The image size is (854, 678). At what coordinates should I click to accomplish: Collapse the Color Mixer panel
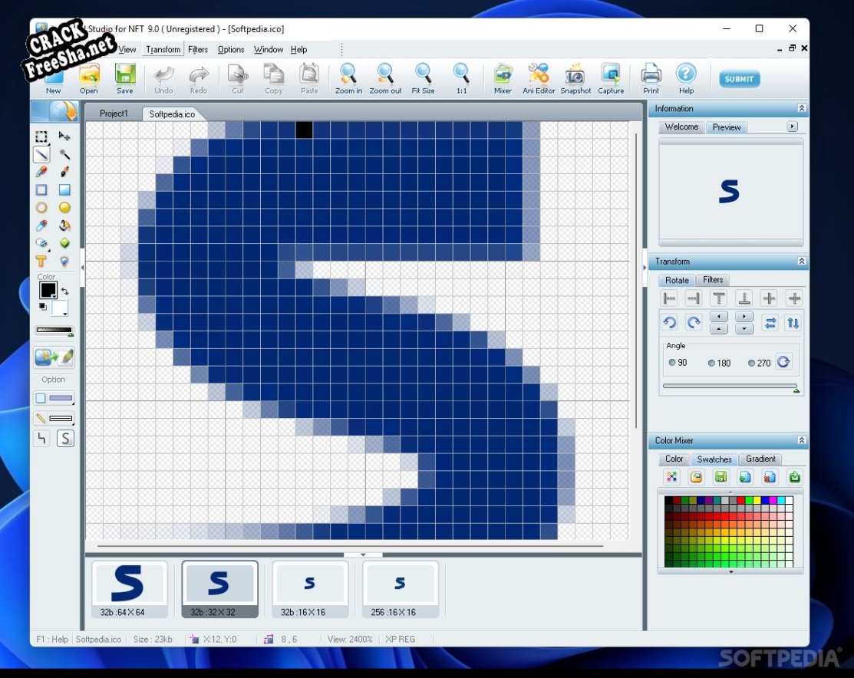(802, 441)
